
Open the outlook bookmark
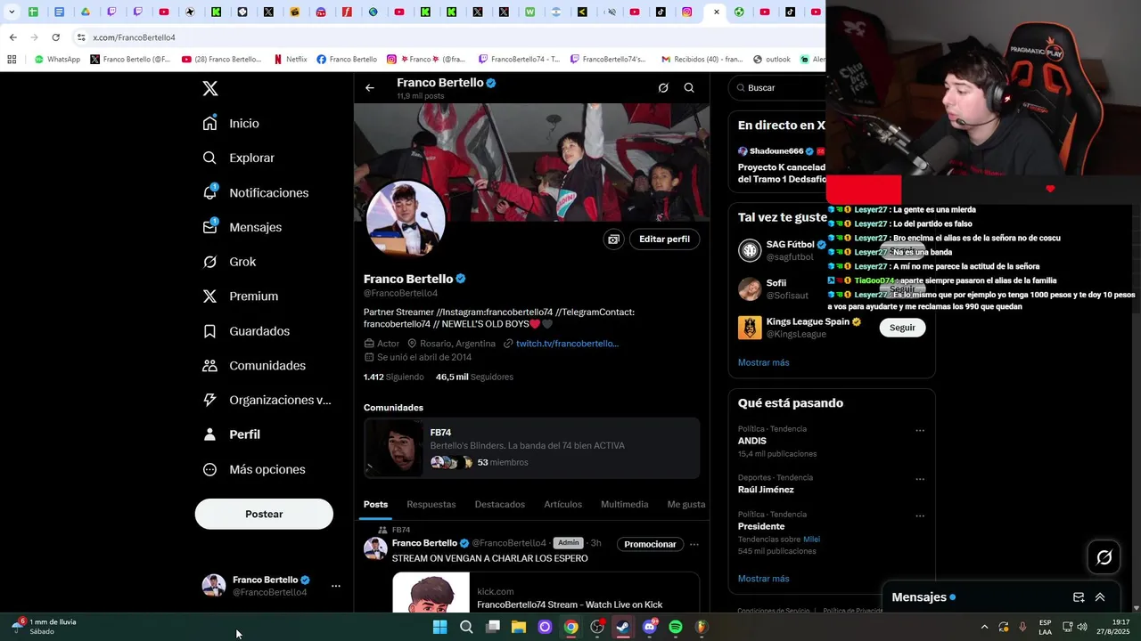point(772,60)
